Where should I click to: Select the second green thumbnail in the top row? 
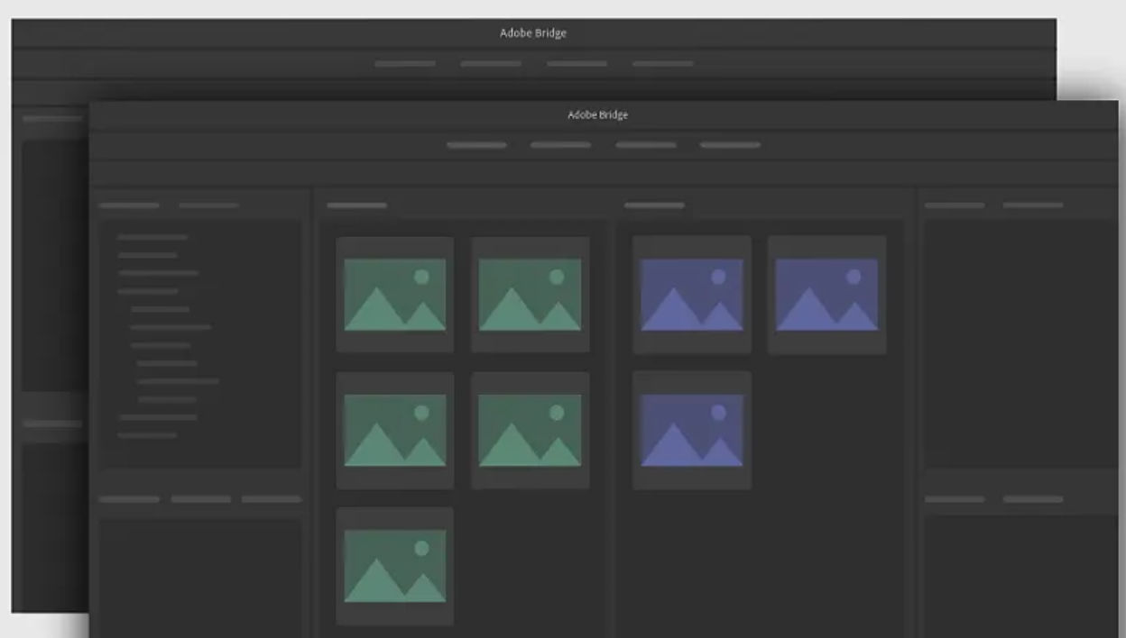(530, 295)
